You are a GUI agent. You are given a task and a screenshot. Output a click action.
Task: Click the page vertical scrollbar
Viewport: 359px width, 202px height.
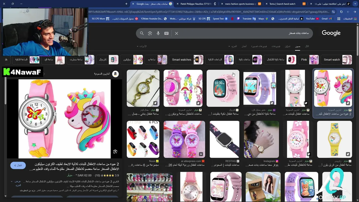pos(357,41)
